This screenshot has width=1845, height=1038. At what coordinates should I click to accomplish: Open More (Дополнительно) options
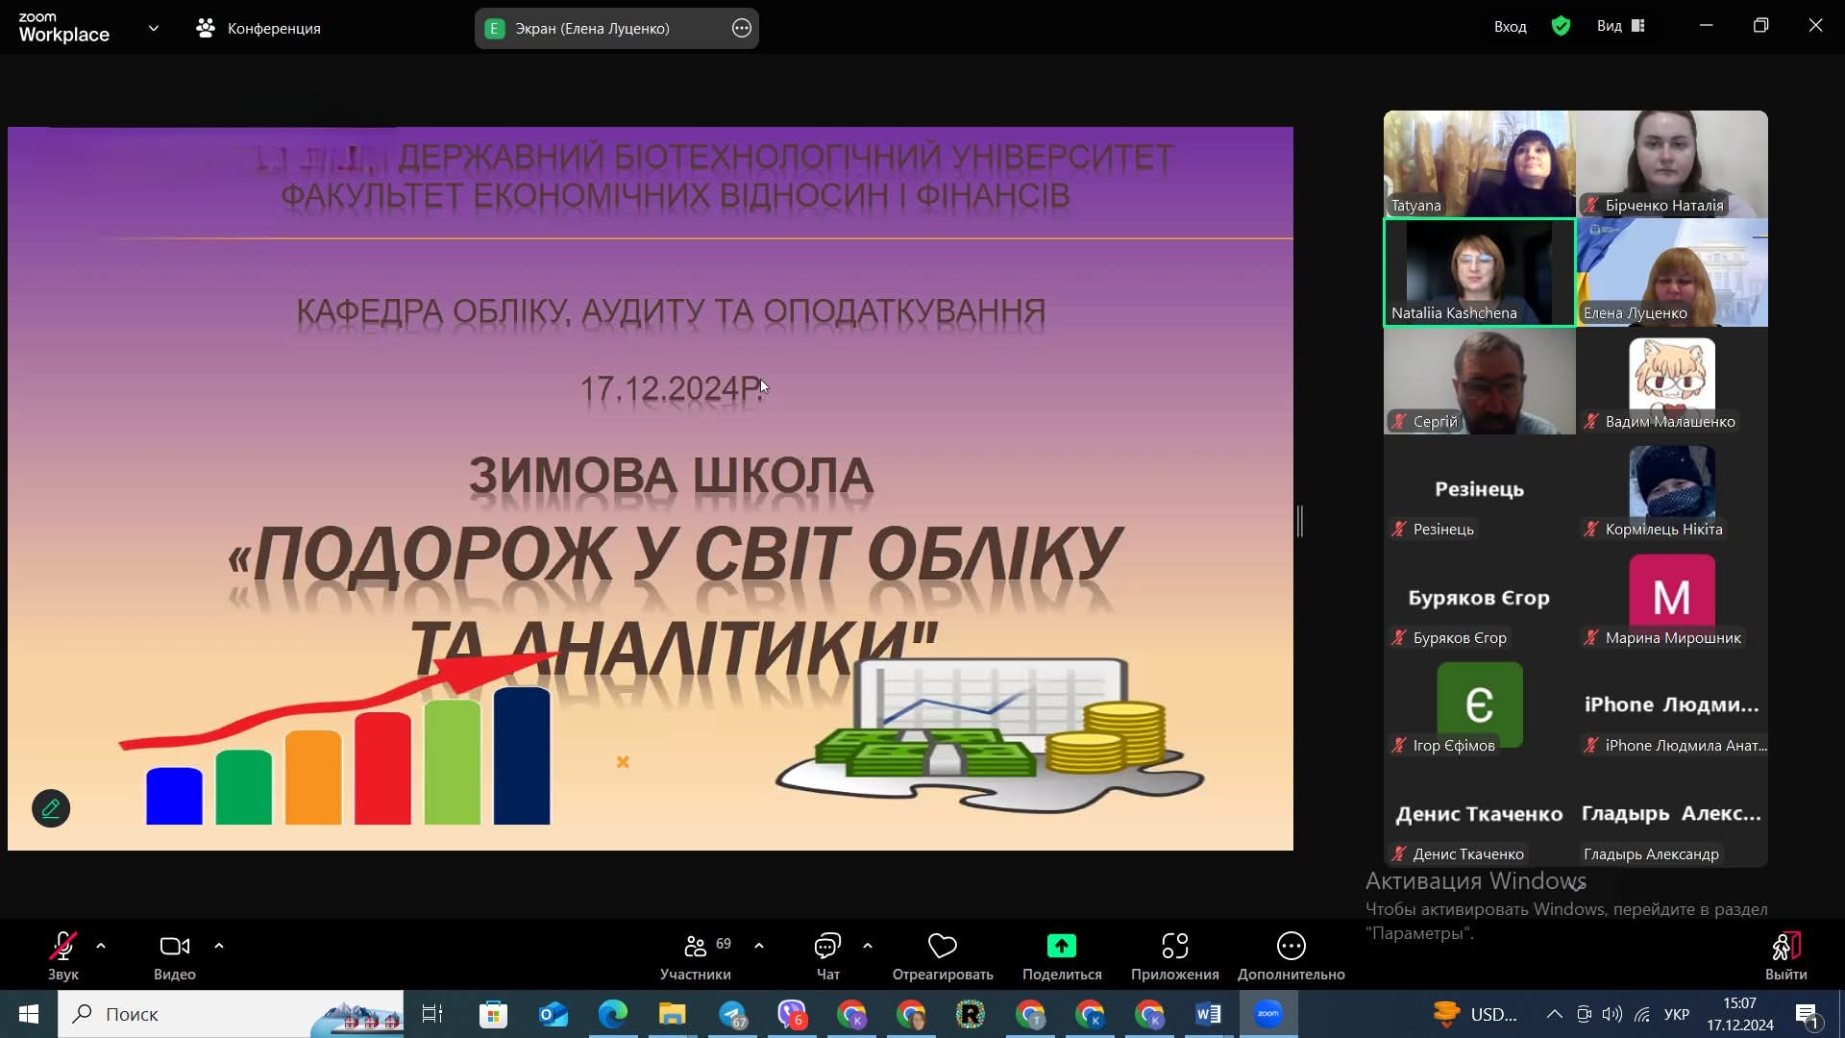pyautogui.click(x=1291, y=947)
